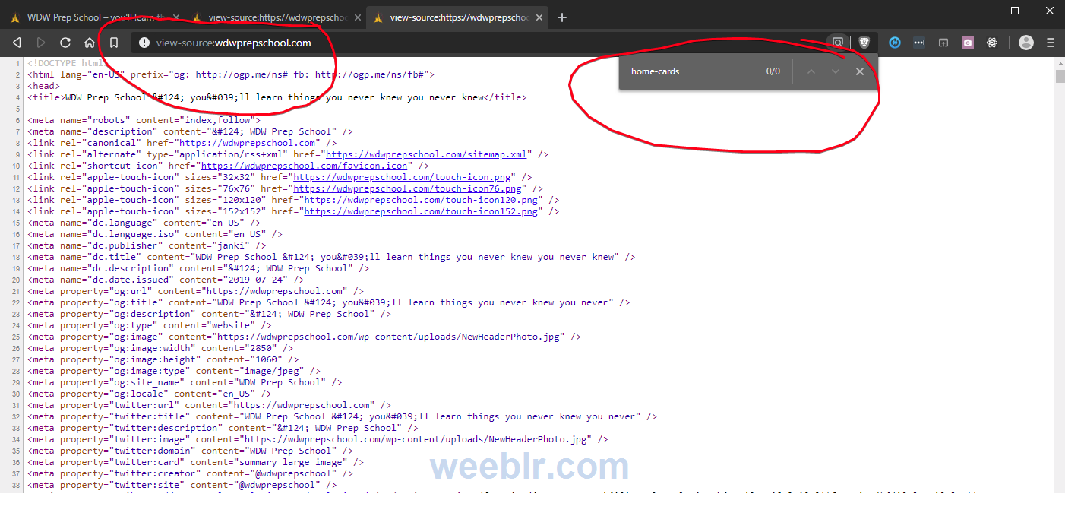Open the Brave Shields lion icon
Viewport: 1065px width, 516px height.
coord(864,43)
